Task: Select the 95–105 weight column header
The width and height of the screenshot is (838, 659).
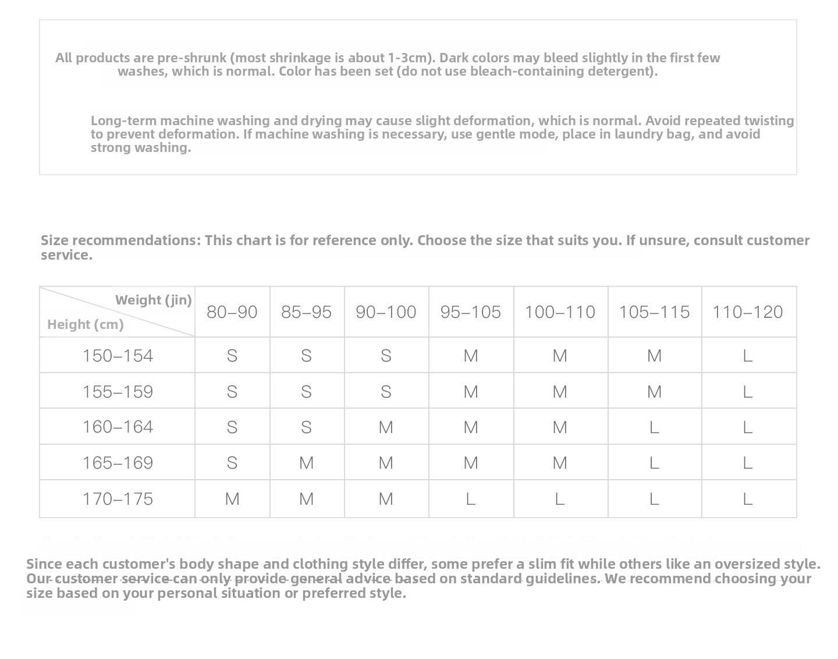Action: (x=471, y=312)
